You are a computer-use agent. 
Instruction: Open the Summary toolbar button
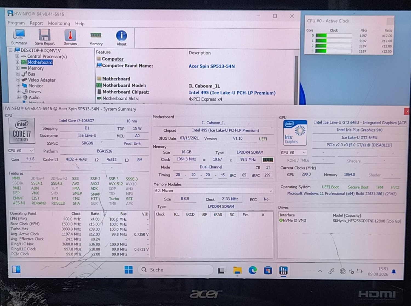coord(19,37)
